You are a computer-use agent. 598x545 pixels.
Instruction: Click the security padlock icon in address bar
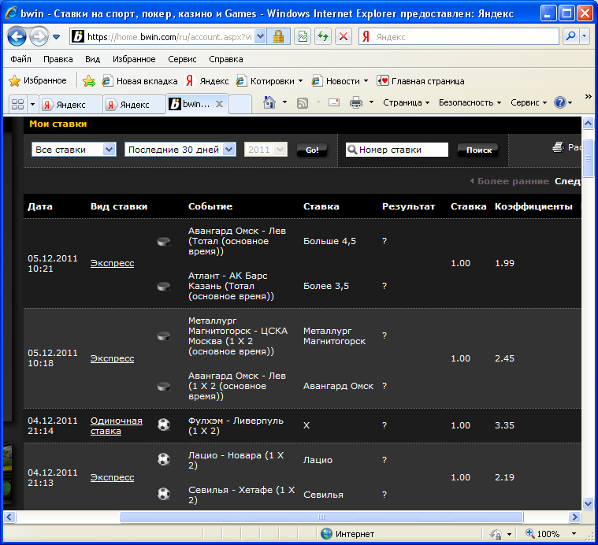tap(278, 36)
